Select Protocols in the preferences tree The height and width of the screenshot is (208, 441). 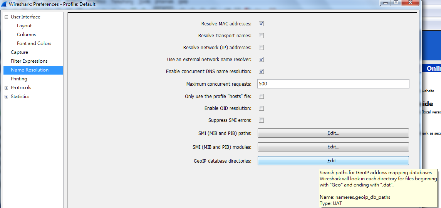(21, 88)
